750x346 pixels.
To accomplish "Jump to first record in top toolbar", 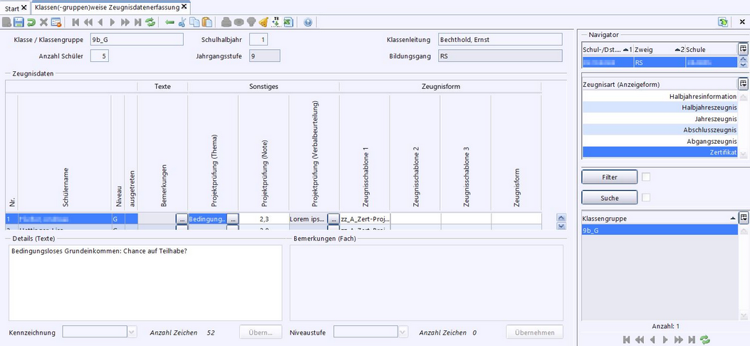I will pos(75,22).
